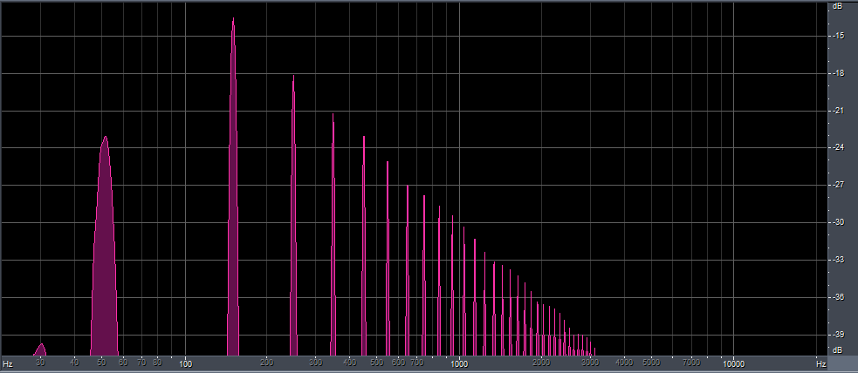Screen dimensions: 858x373
Task: Click the harmonic peak near 450 Hz
Action: tap(363, 246)
